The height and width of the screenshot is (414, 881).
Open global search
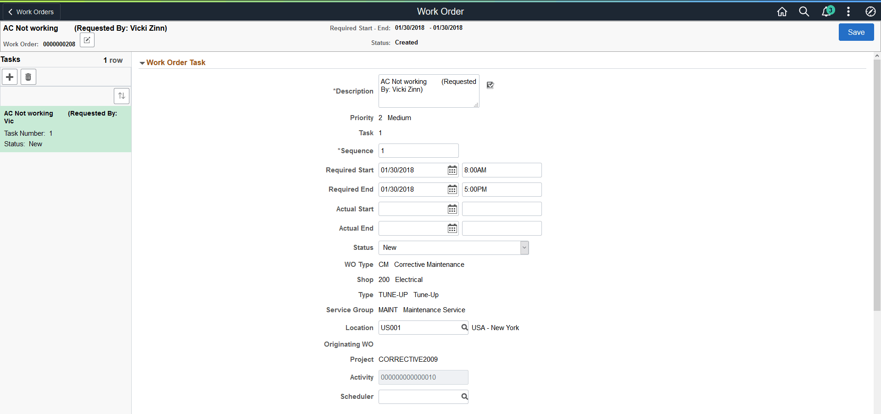(x=804, y=11)
